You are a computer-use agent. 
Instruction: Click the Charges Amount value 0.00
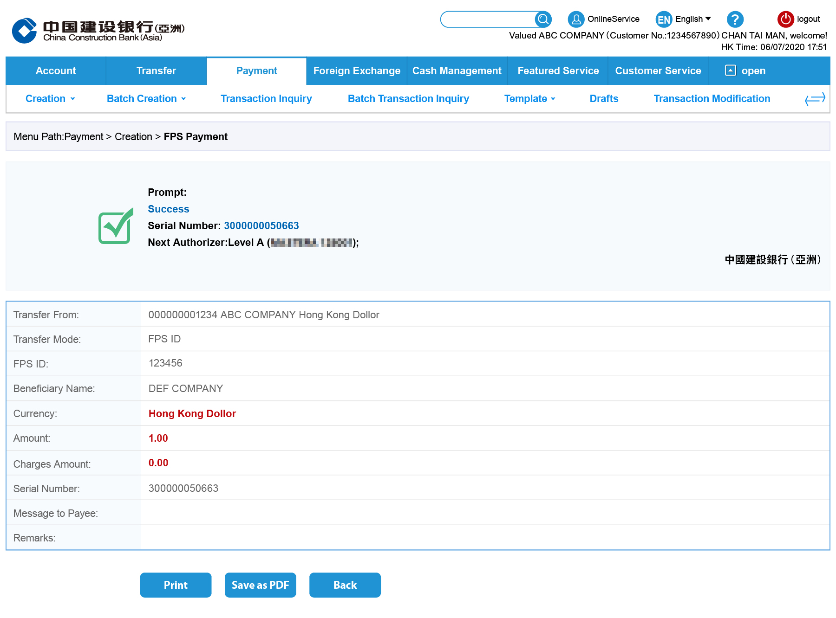(158, 463)
